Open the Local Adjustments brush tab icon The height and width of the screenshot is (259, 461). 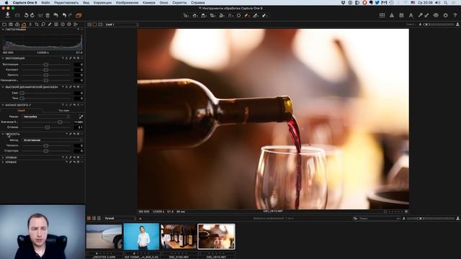pyautogui.click(x=50, y=24)
